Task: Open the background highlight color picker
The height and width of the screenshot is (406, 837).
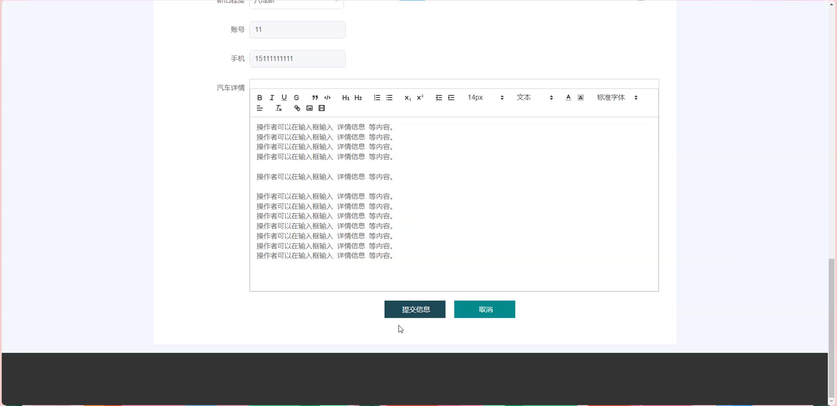Action: (580, 98)
